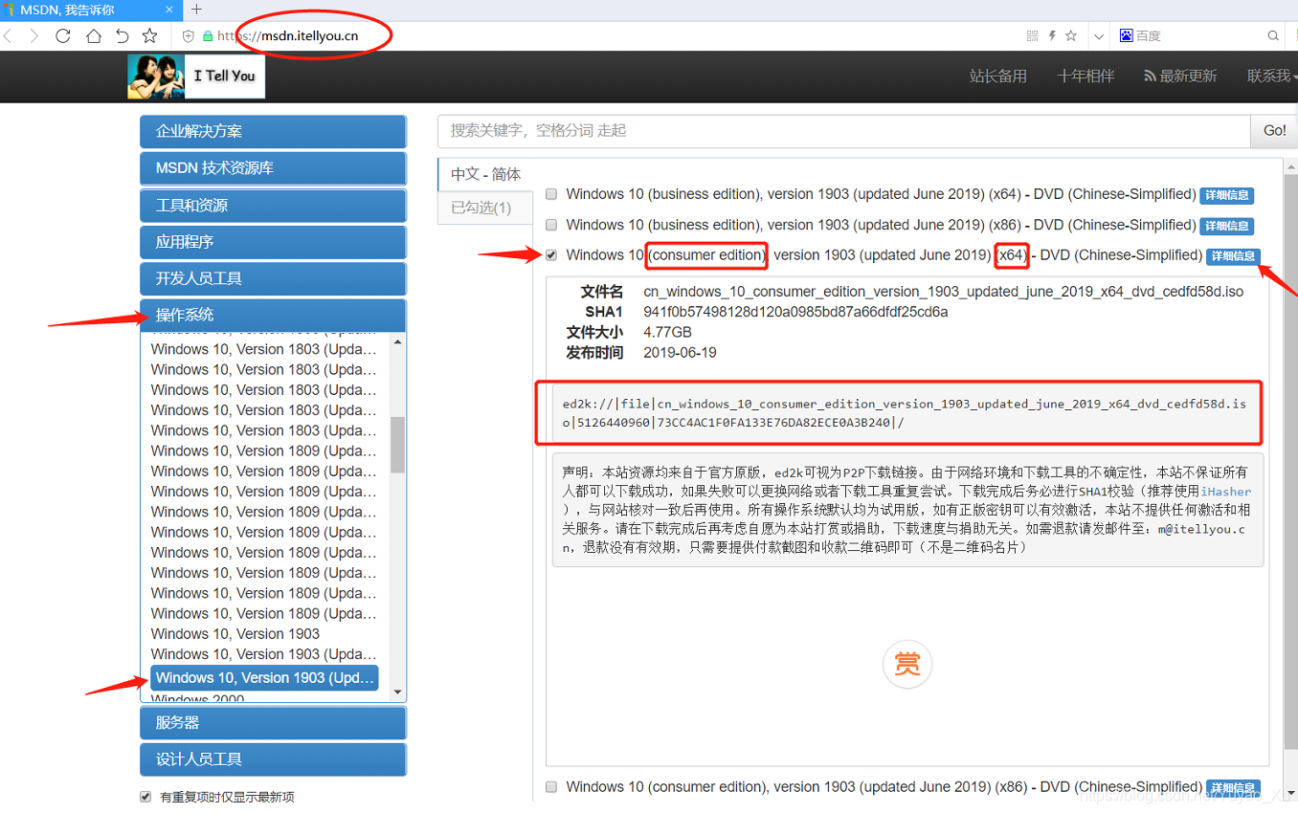The image size is (1298, 813).
Task: Uncheck consumer edition x64 DVD checkbox
Action: click(x=551, y=255)
